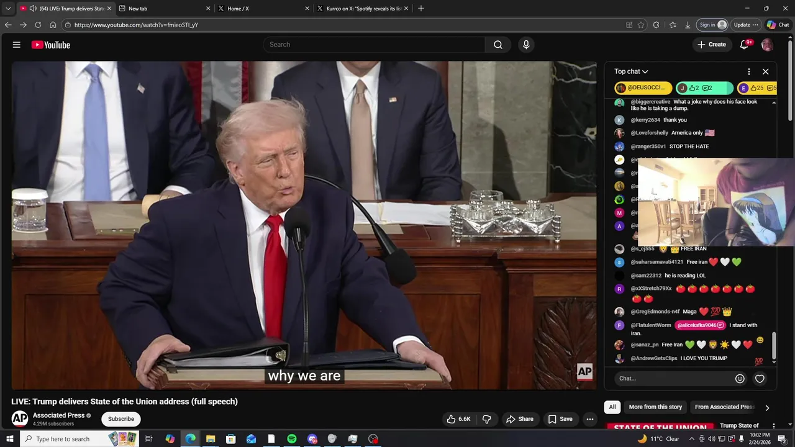The height and width of the screenshot is (447, 795).
Task: Open the Associated Press channel avatar
Action: tap(20, 419)
